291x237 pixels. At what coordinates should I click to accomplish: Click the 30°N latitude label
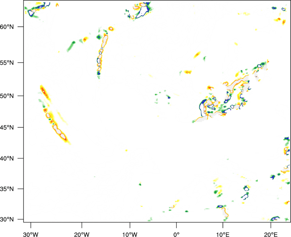pos(7,219)
